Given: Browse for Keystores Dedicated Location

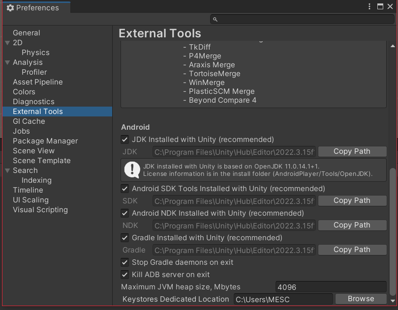Looking at the screenshot, I should tap(361, 299).
